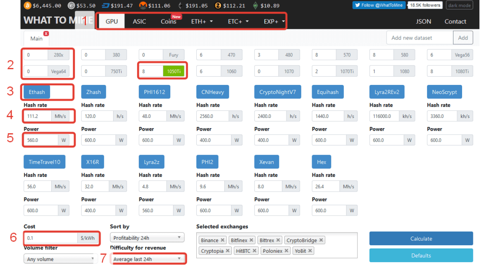Viewport: 496px width, 272px height.
Task: Remove CryptoBridge from selected exchanges
Action: coord(321,240)
